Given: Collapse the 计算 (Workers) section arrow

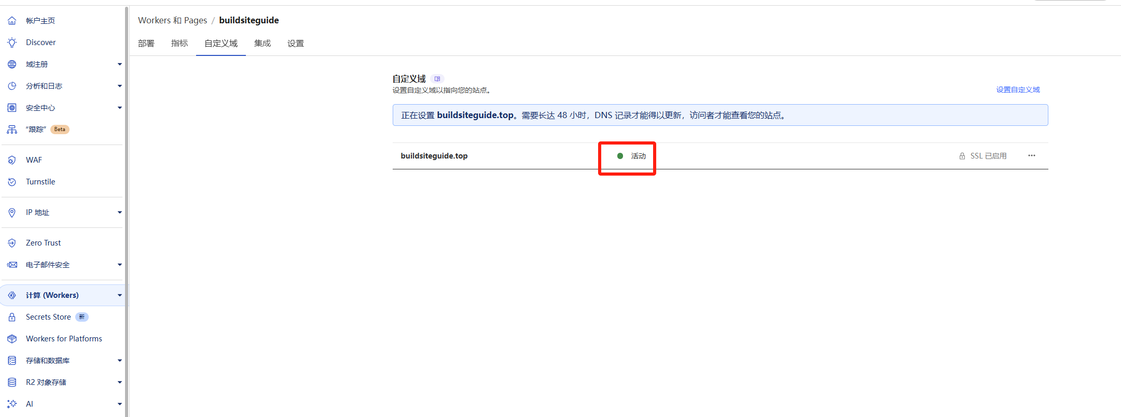Looking at the screenshot, I should [x=119, y=295].
